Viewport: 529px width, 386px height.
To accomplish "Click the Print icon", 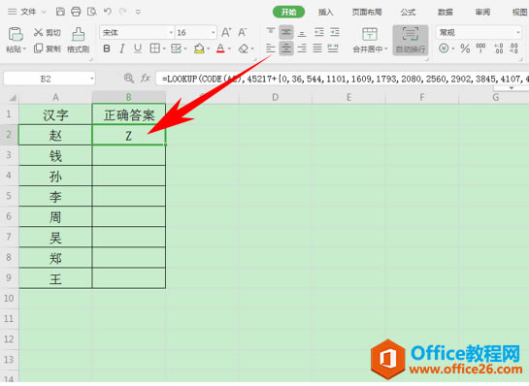I will coord(76,12).
